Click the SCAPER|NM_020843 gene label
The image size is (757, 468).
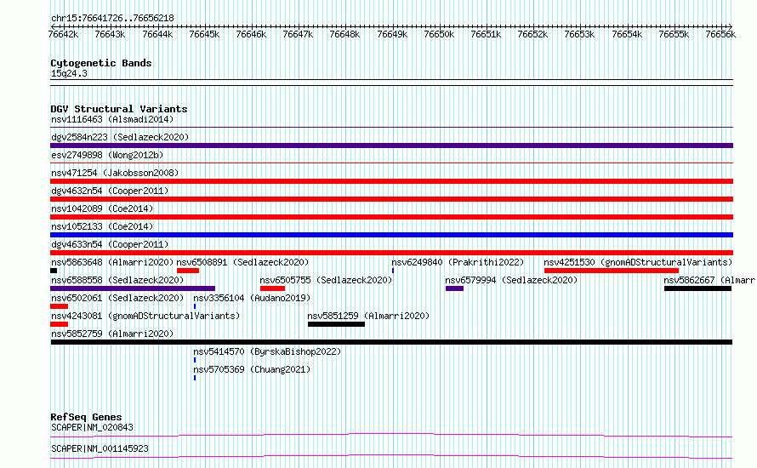pos(92,427)
